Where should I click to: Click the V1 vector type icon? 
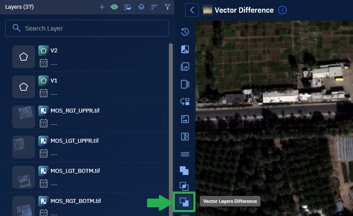(44, 81)
